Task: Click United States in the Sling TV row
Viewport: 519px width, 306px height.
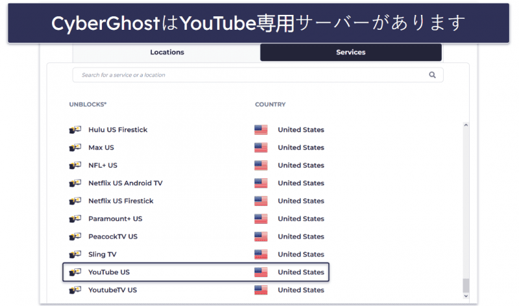Action: point(301,255)
